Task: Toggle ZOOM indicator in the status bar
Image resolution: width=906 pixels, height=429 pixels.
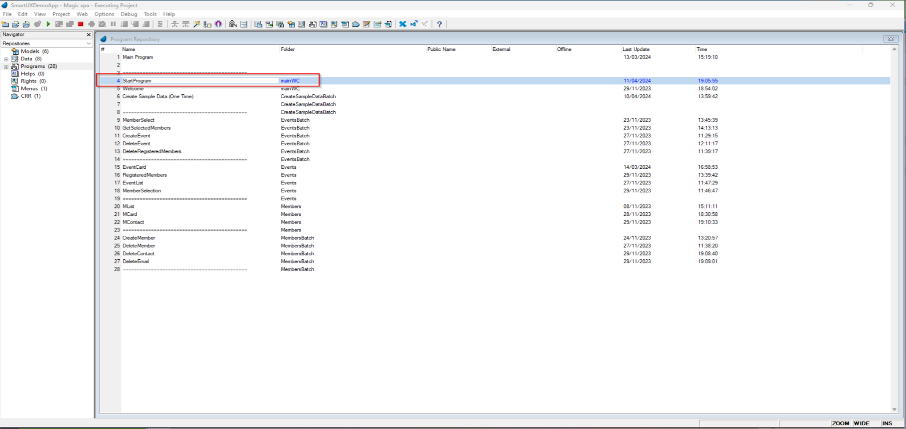Action: tap(841, 423)
